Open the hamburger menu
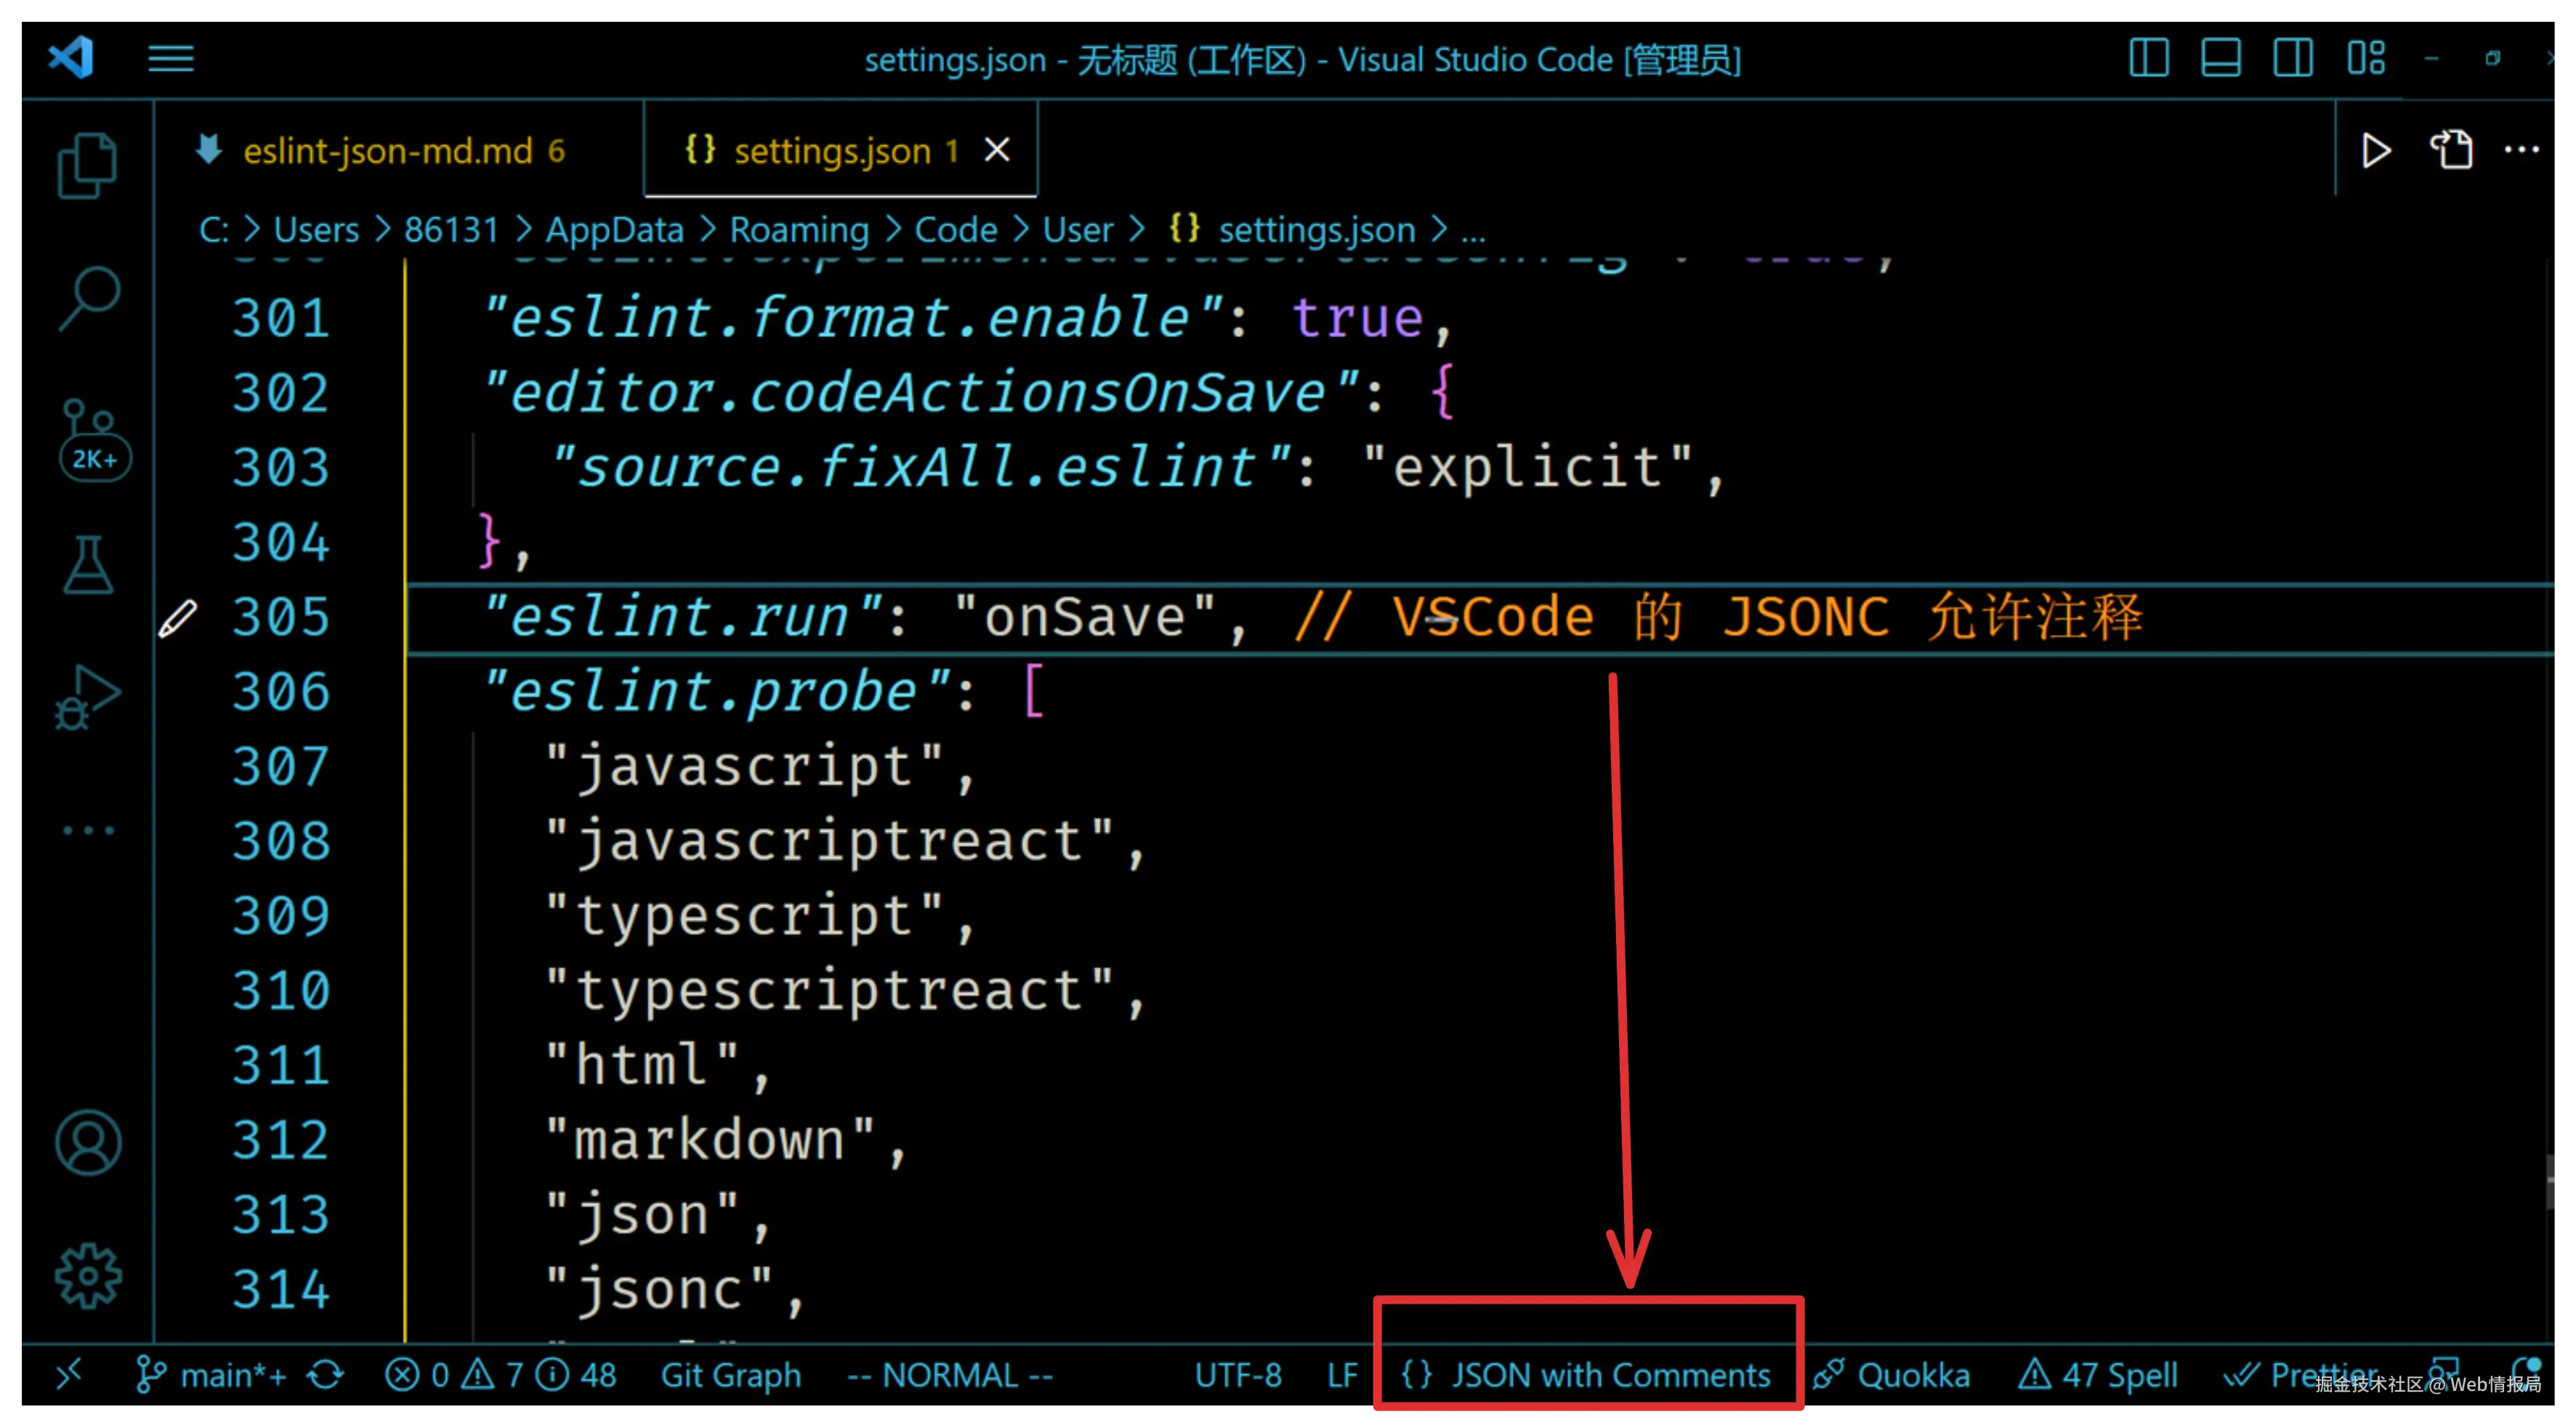Image resolution: width=2576 pixels, height=1428 pixels. tap(169, 59)
